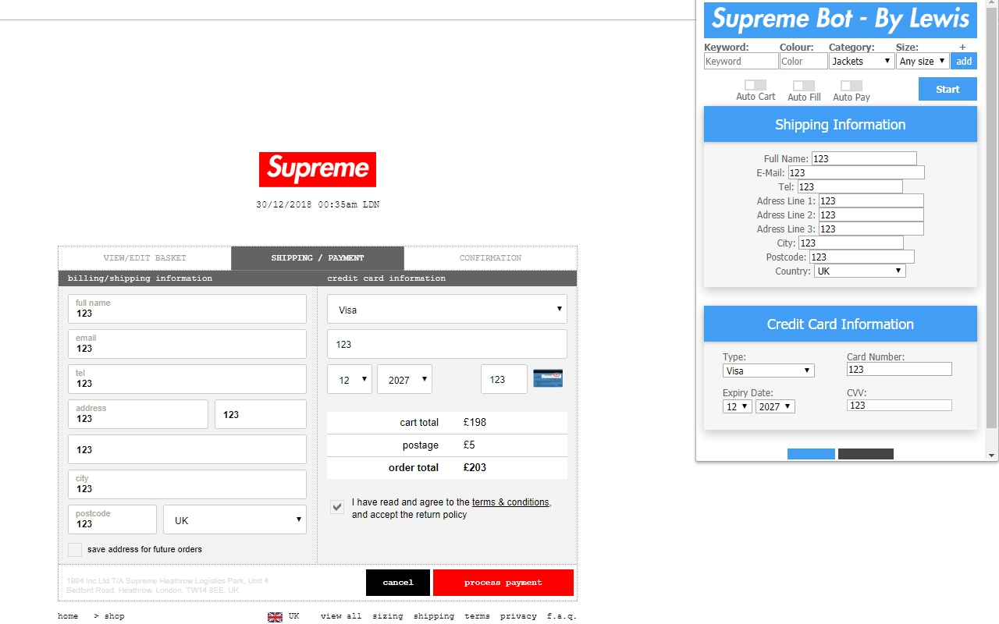Open the privacy footer link
This screenshot has height=624, width=999.
point(518,616)
